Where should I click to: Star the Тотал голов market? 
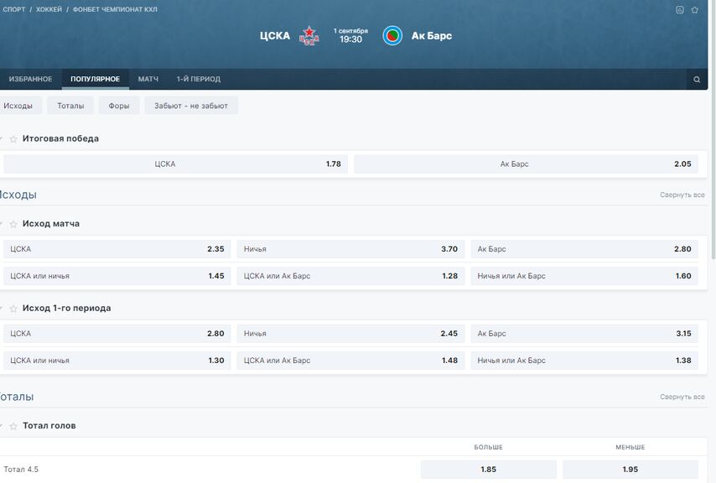(13, 426)
